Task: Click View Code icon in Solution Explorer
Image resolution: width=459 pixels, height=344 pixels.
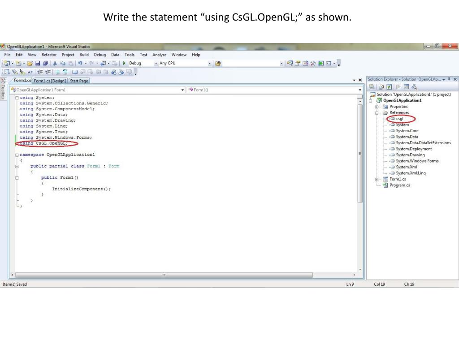Action: (398, 87)
